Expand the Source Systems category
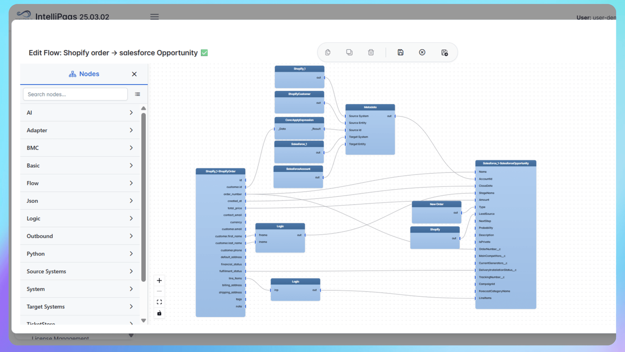The height and width of the screenshot is (352, 625). tap(80, 272)
